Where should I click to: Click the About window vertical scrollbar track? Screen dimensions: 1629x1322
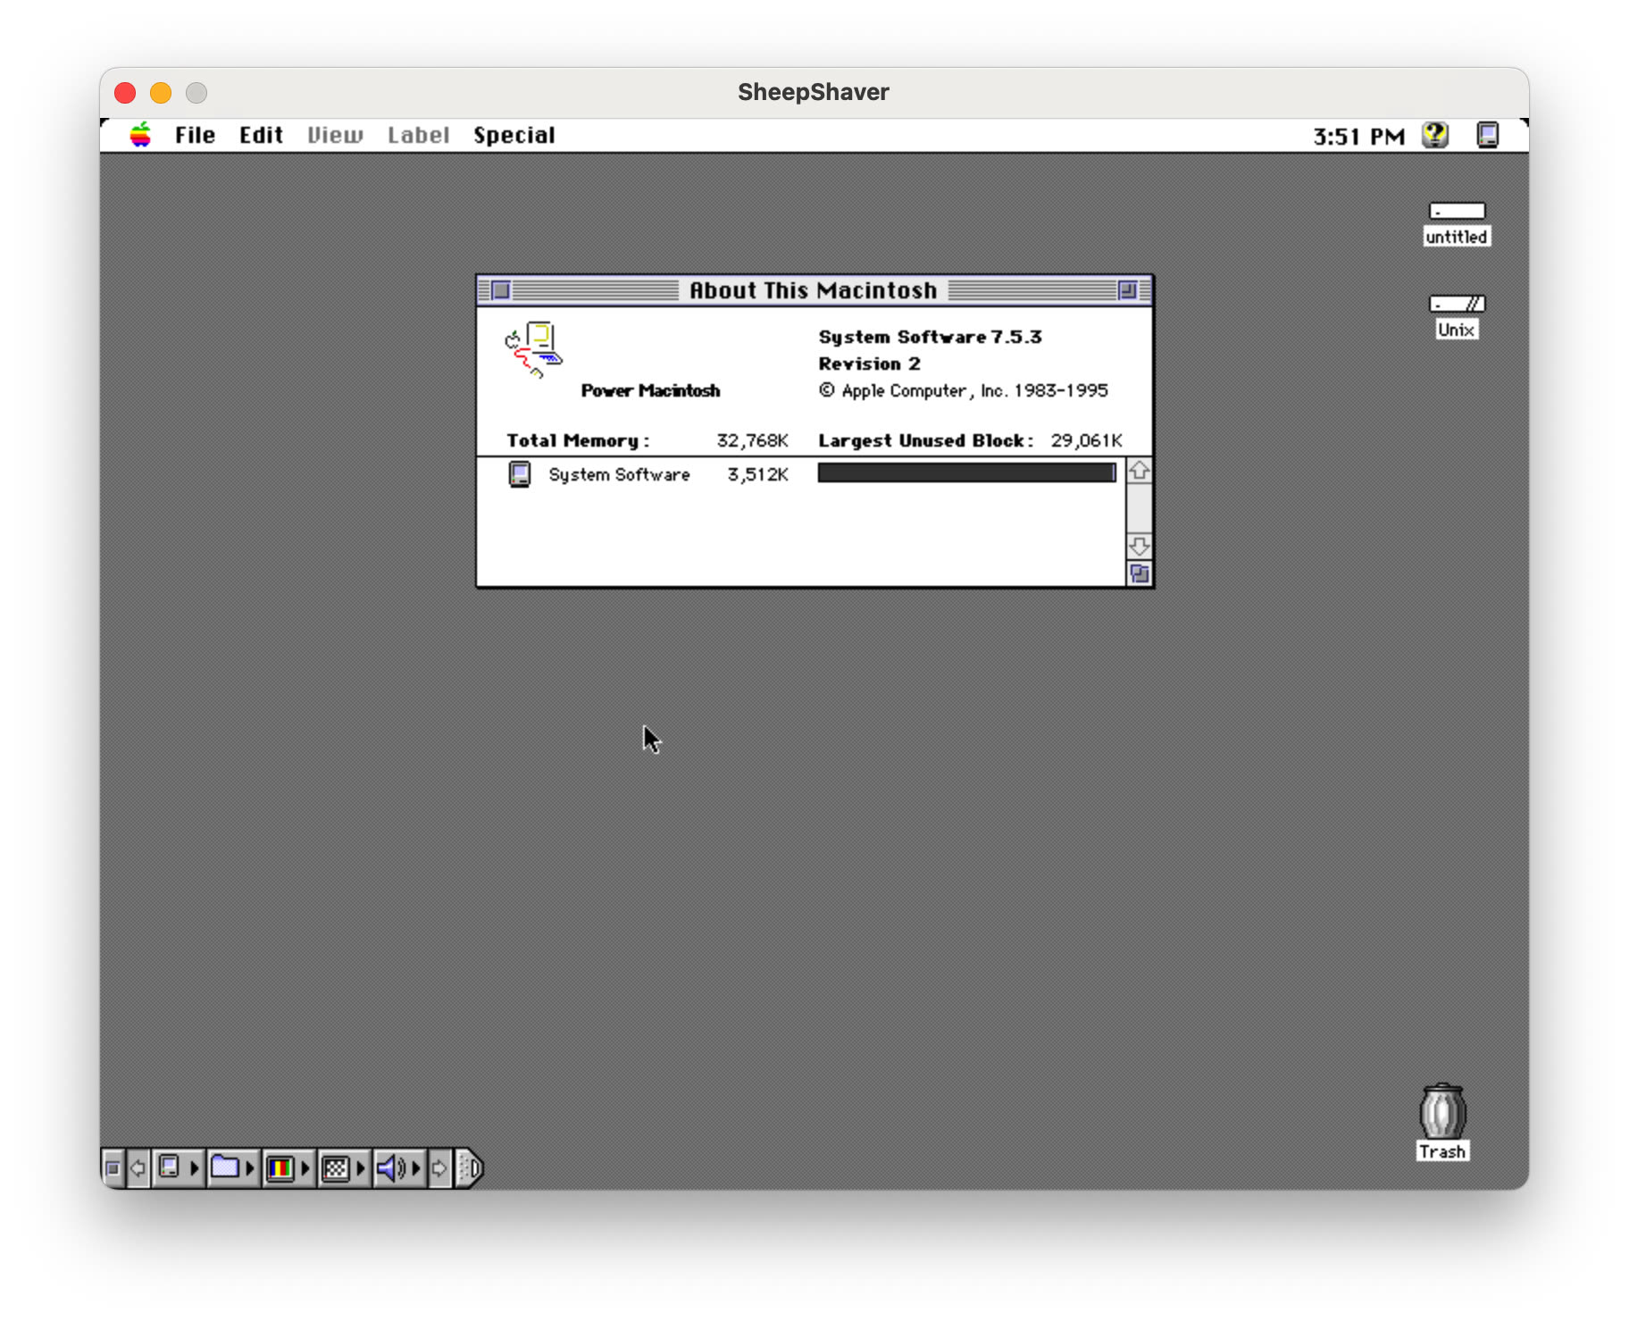coord(1139,508)
